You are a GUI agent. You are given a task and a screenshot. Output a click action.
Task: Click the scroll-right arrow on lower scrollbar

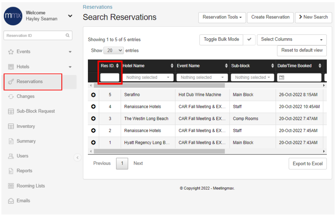(324, 151)
